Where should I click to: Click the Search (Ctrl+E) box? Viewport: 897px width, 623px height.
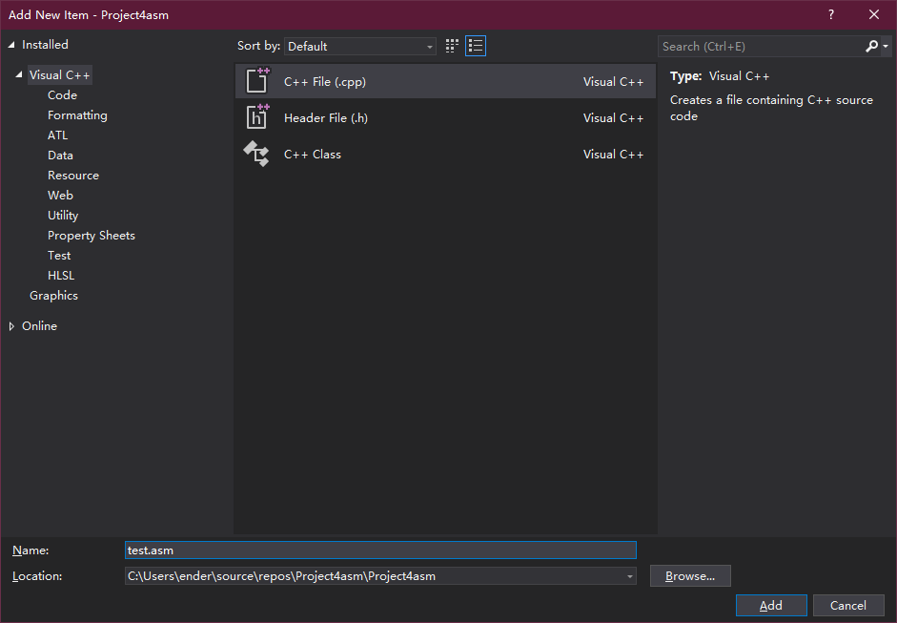(x=753, y=46)
